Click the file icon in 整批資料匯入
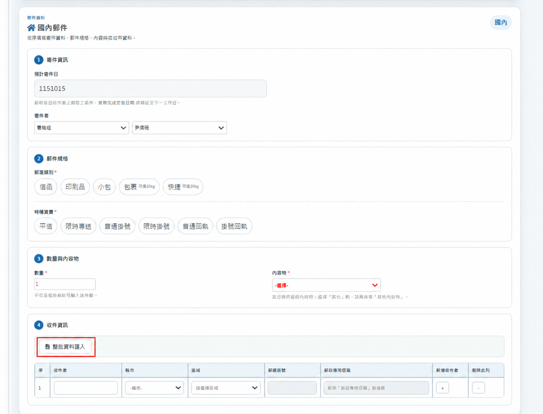543x414 pixels. click(x=48, y=347)
